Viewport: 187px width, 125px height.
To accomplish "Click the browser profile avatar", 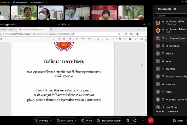I will point(137,34).
